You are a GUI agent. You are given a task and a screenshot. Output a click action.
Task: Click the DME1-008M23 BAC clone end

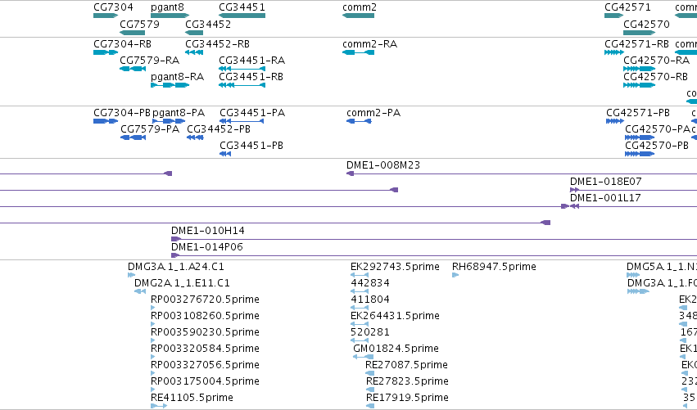click(351, 173)
